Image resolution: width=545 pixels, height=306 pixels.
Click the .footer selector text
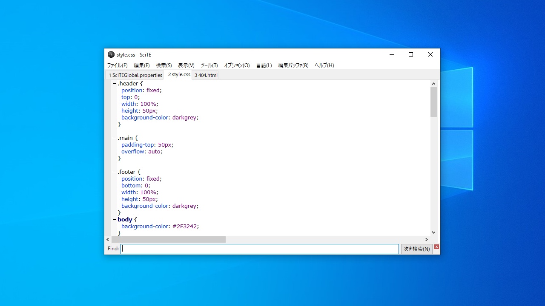tap(126, 172)
